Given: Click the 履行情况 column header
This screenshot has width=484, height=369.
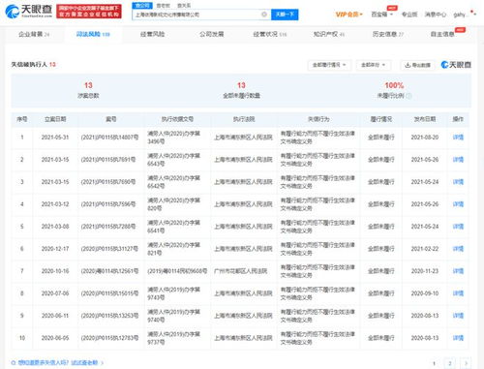Looking at the screenshot, I should pyautogui.click(x=381, y=119).
